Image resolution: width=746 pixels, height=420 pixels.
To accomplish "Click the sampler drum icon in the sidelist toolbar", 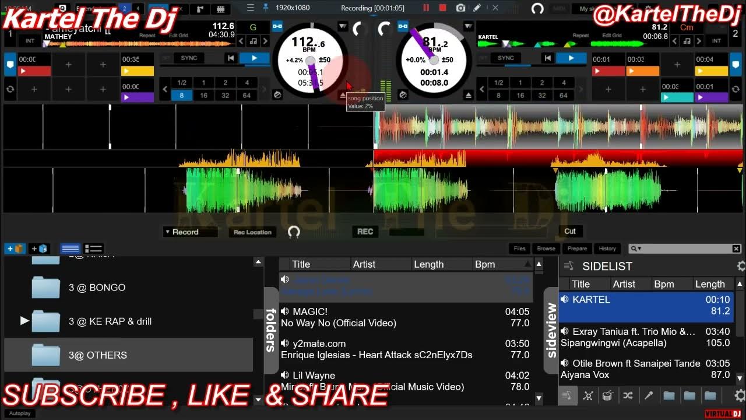I will (607, 395).
